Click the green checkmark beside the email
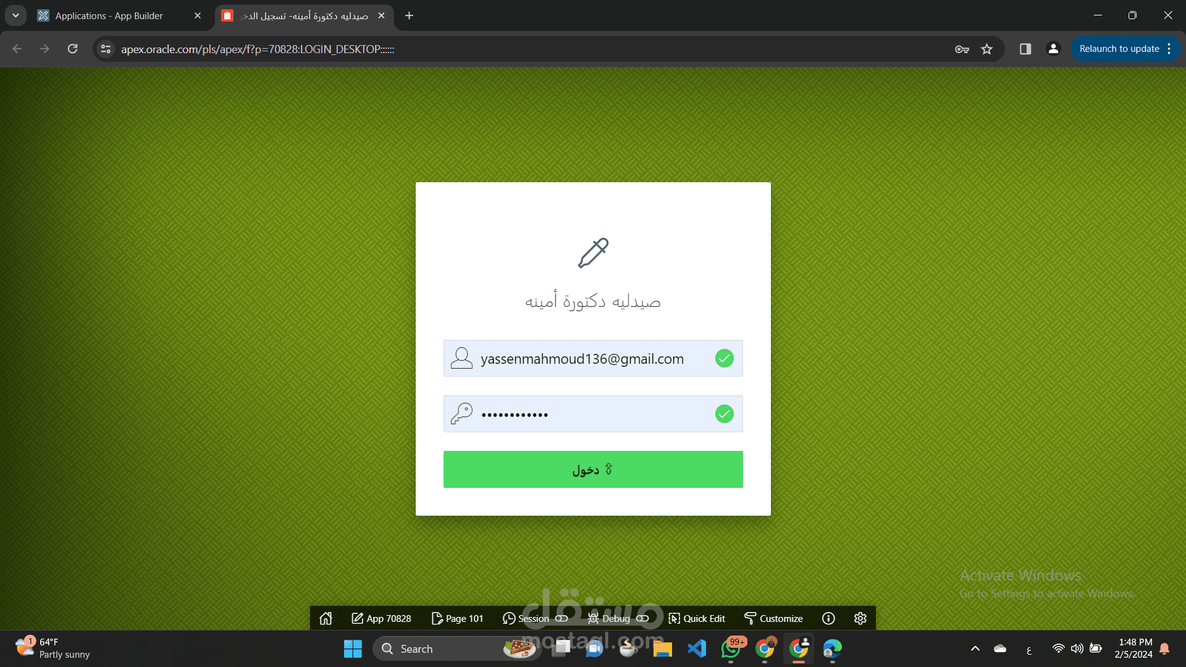The image size is (1186, 667). pos(724,358)
